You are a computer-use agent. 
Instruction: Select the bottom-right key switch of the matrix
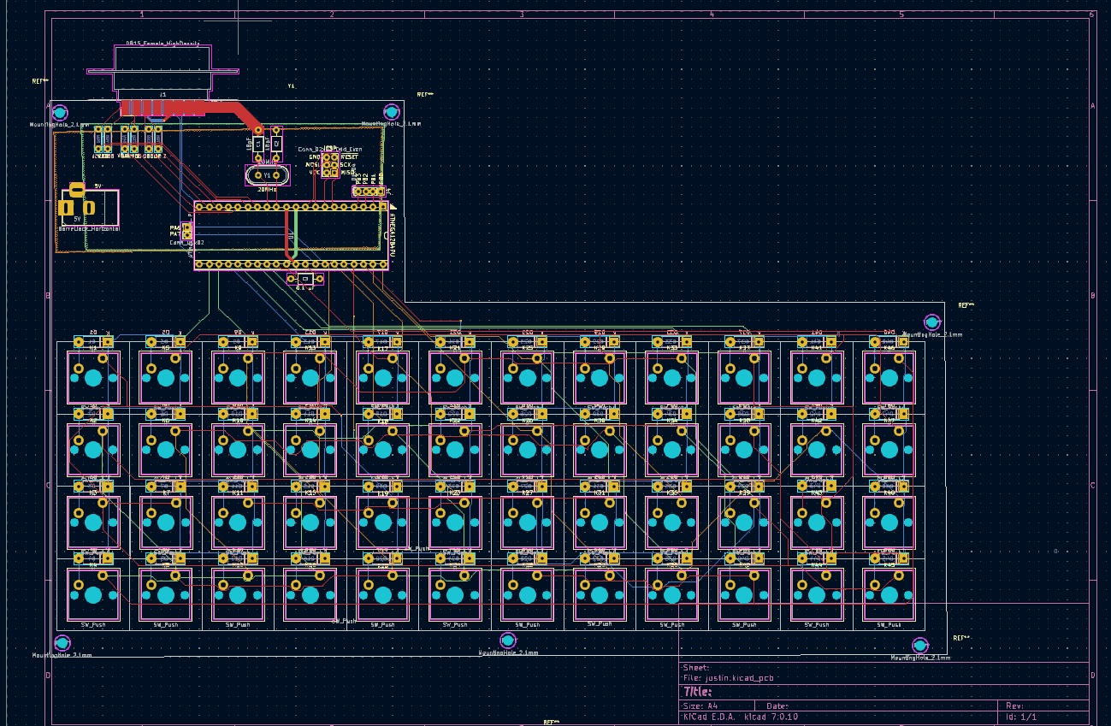point(890,594)
